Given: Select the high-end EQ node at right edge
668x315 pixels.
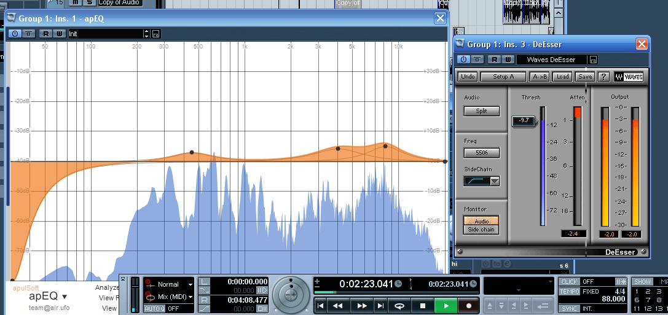Looking at the screenshot, I should (445, 161).
